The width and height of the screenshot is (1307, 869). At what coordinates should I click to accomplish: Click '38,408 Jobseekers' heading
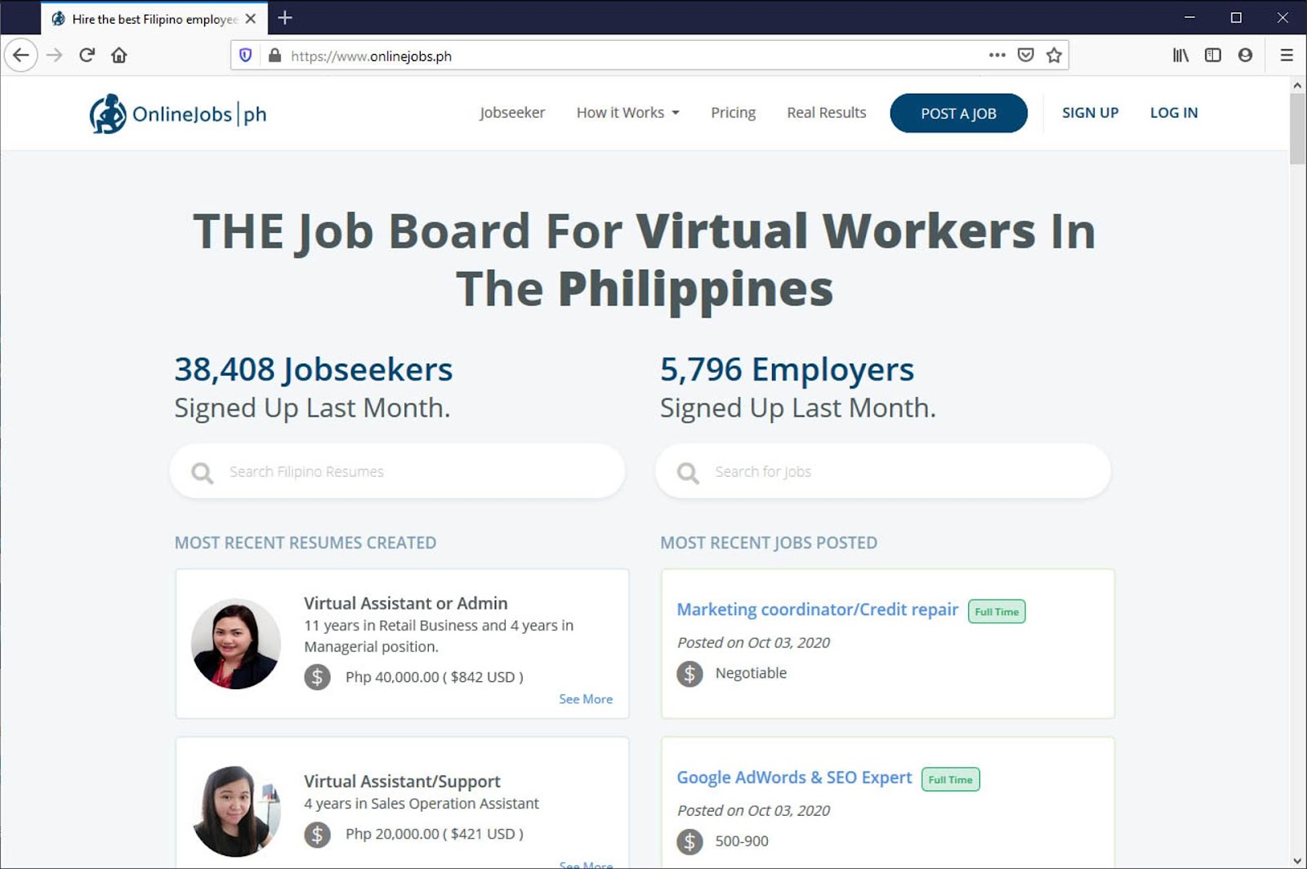[x=314, y=369]
